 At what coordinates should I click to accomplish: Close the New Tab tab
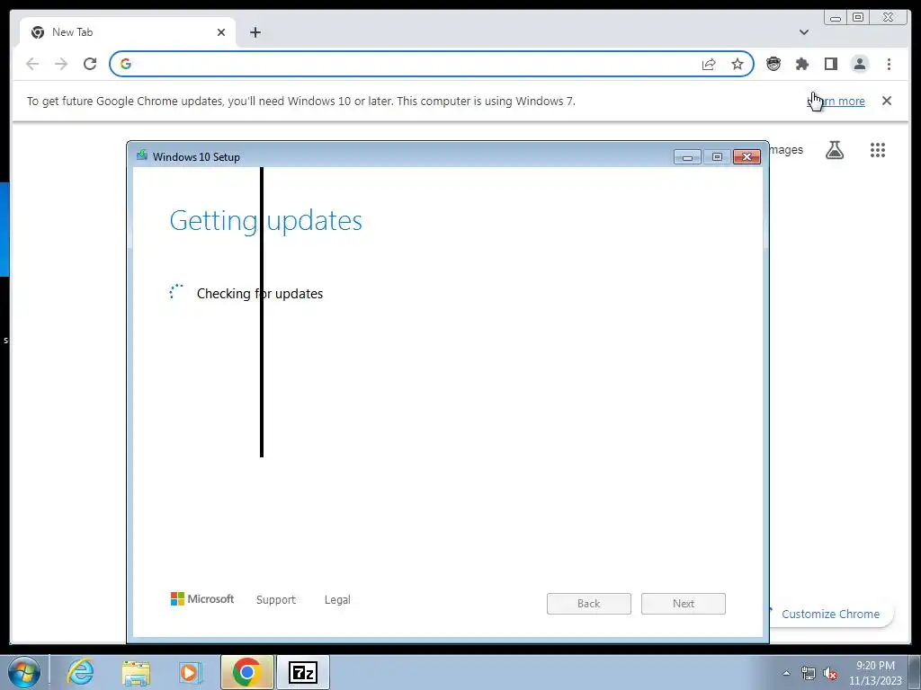(221, 32)
